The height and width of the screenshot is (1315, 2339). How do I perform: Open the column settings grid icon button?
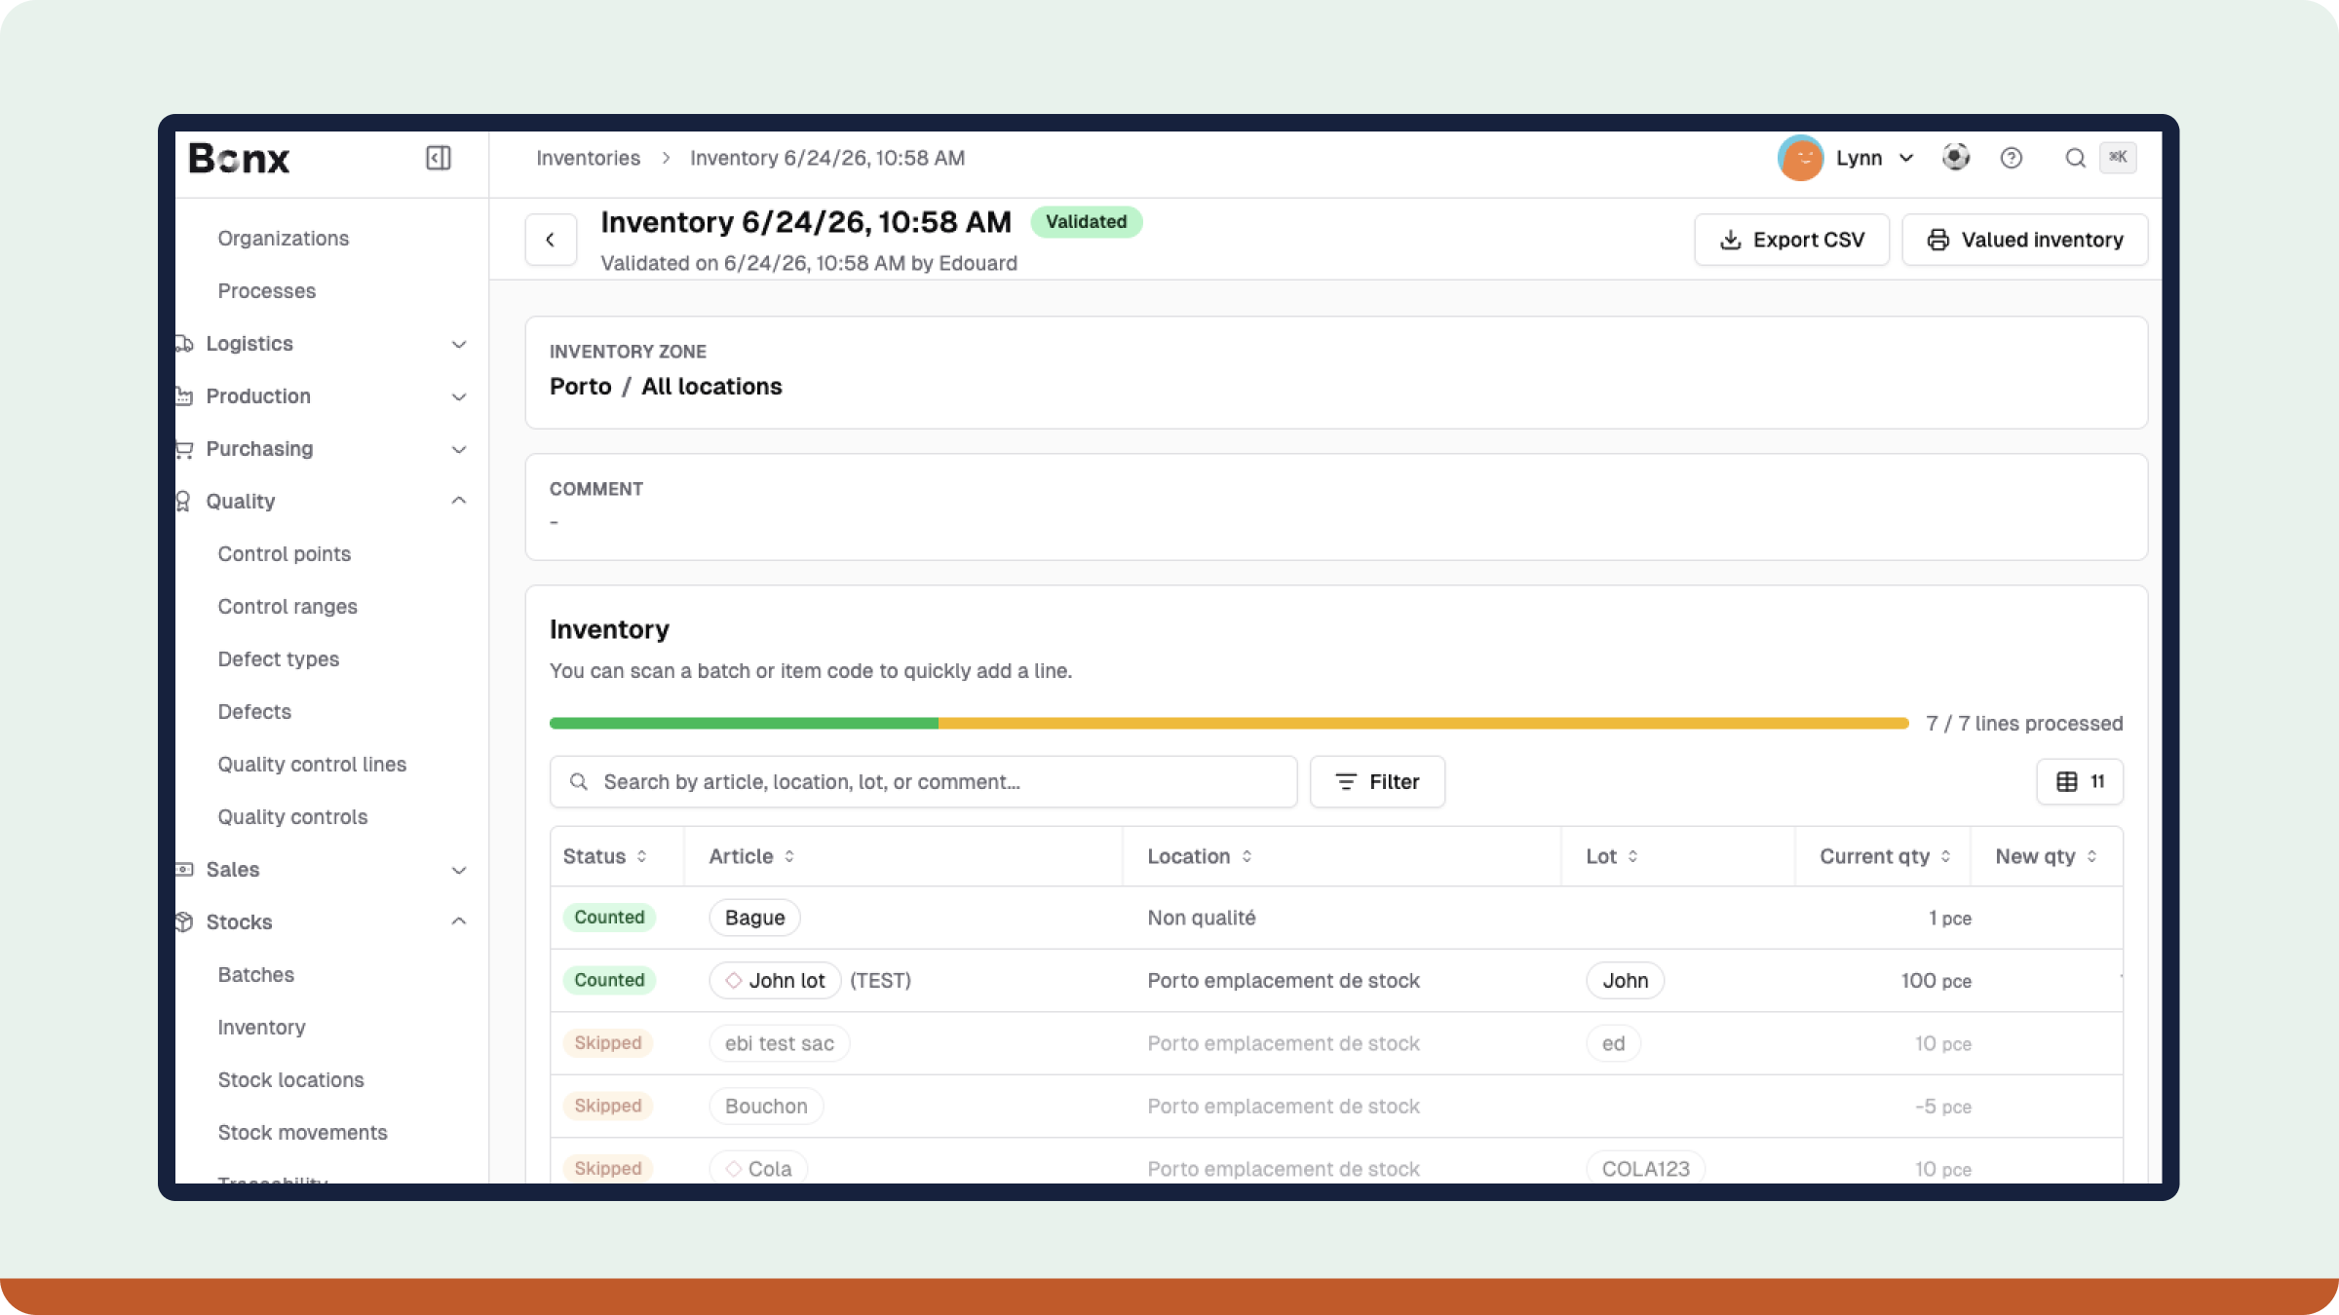click(x=2080, y=781)
